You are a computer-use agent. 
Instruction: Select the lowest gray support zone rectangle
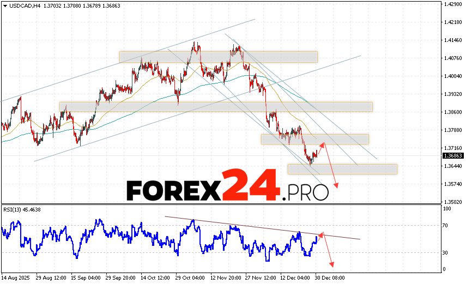pos(342,169)
